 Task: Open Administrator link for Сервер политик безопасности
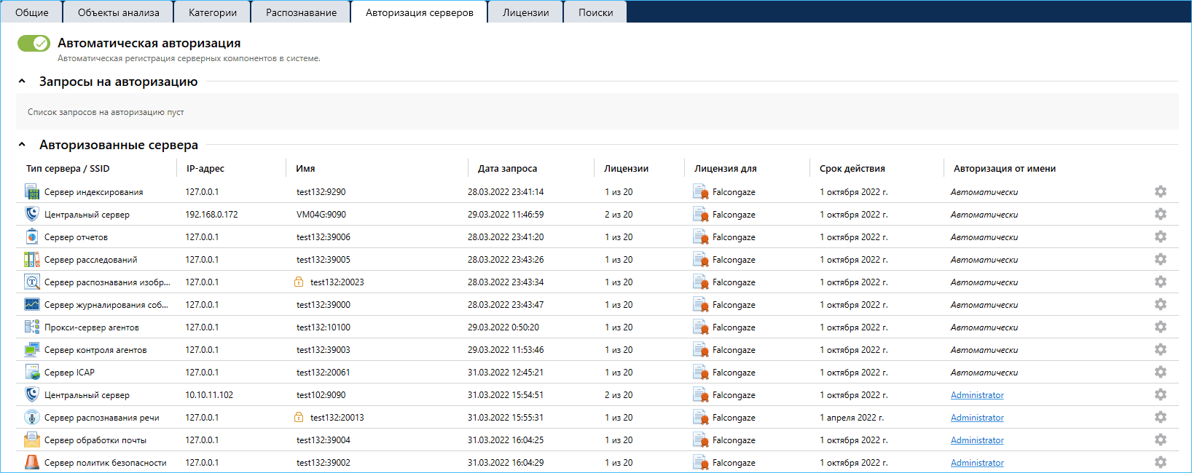pos(977,463)
